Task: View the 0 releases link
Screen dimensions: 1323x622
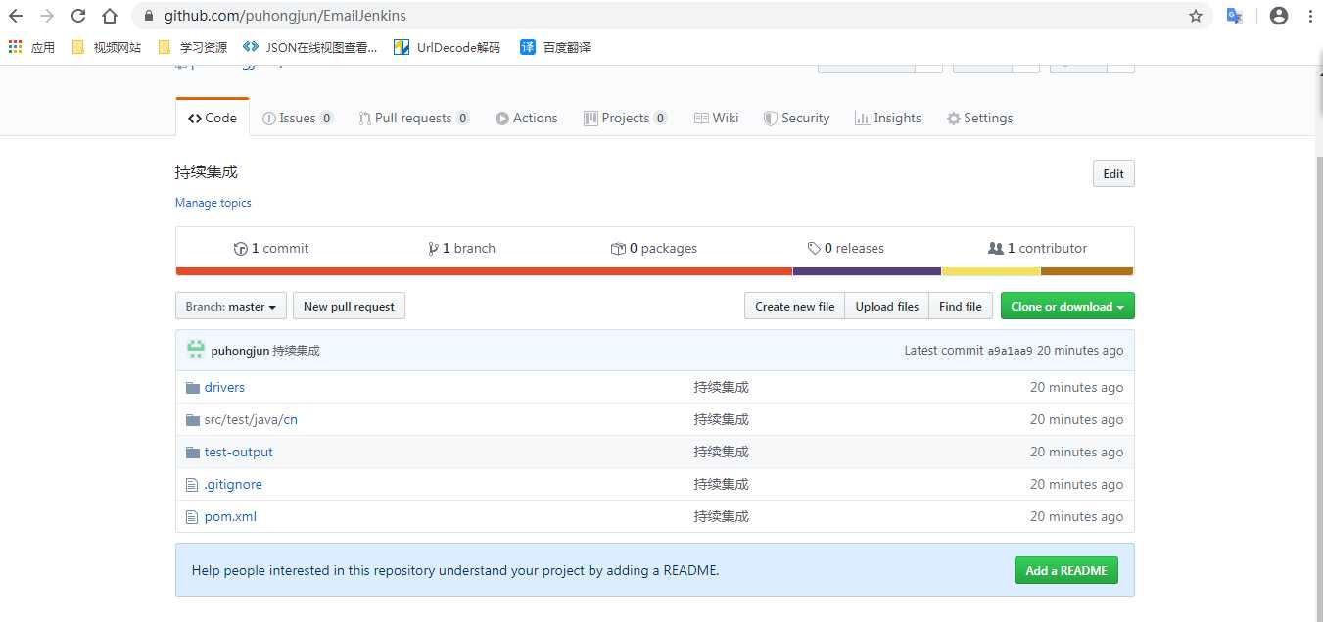Action: click(x=845, y=248)
